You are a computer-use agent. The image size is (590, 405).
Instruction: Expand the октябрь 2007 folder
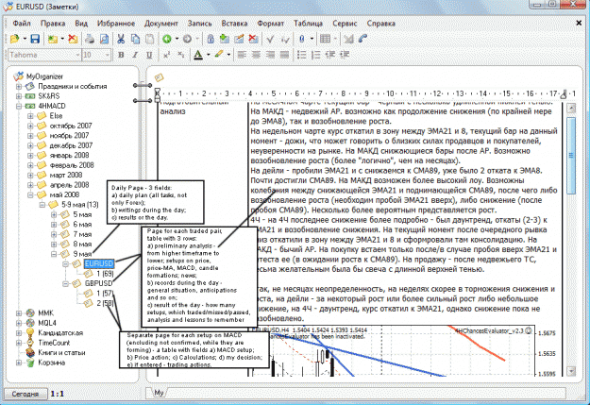tap(30, 126)
